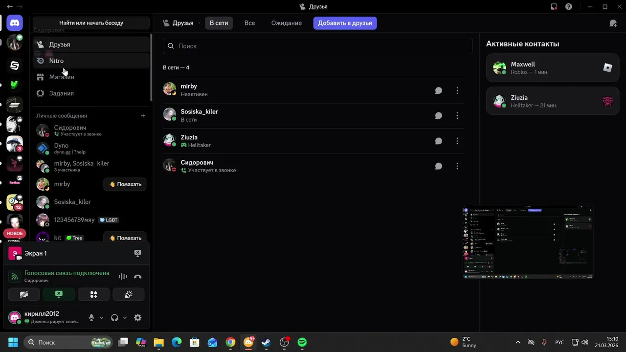Open the green V-logo server

[x=15, y=85]
